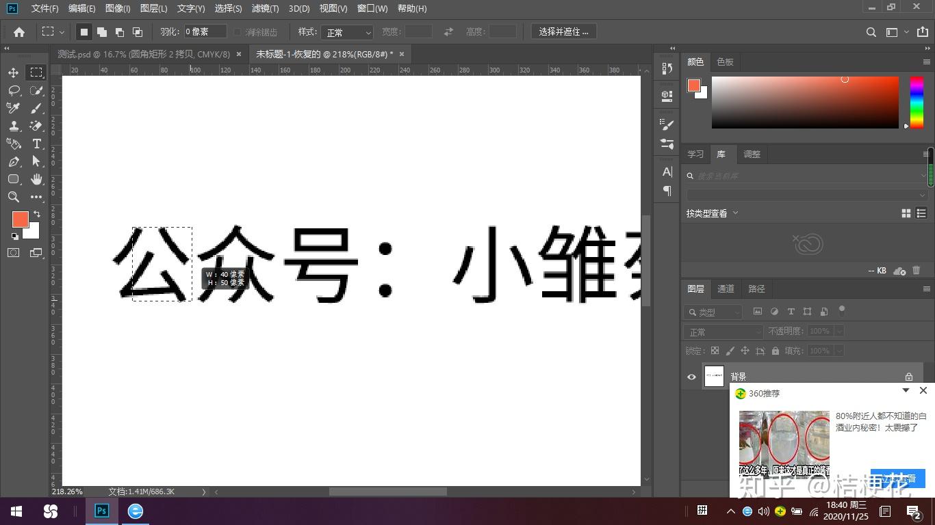Select the Horizontal Type tool

(36, 144)
